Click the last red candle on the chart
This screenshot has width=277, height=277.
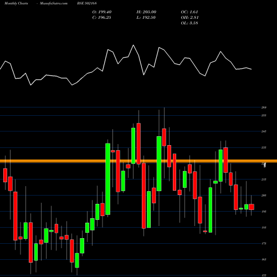tap(252, 207)
